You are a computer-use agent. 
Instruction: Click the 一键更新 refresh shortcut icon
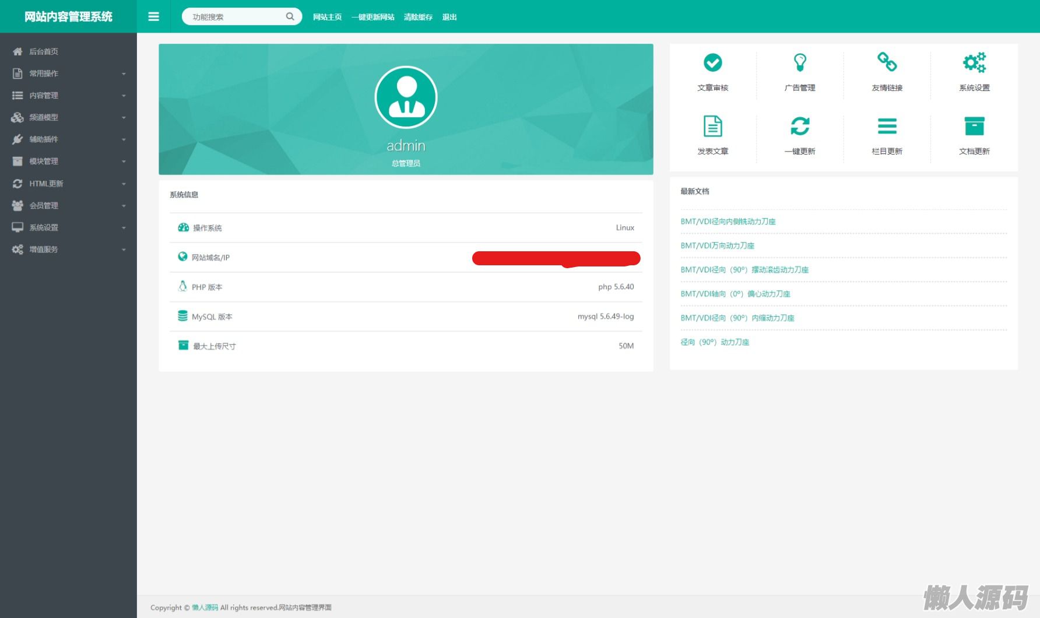click(800, 126)
